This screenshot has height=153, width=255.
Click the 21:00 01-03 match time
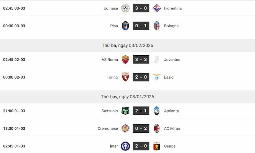(14, 111)
